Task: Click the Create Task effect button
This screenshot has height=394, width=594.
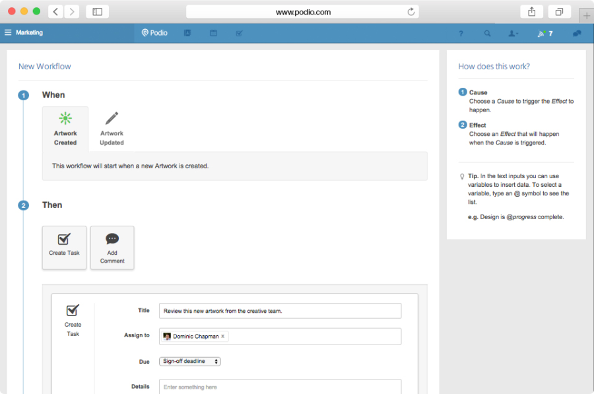Action: click(64, 247)
